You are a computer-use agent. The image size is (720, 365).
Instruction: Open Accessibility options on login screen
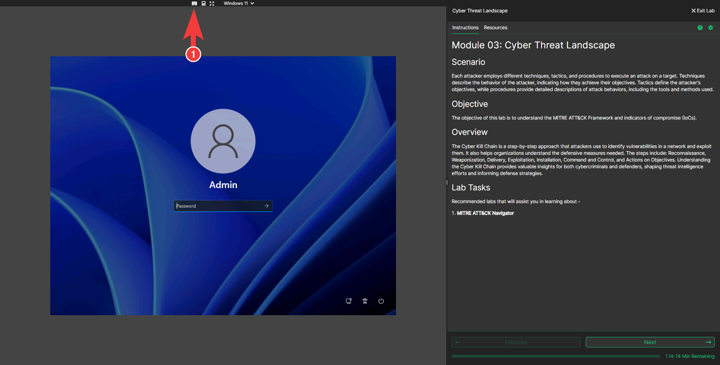[365, 301]
